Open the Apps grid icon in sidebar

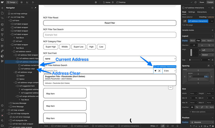2,46
